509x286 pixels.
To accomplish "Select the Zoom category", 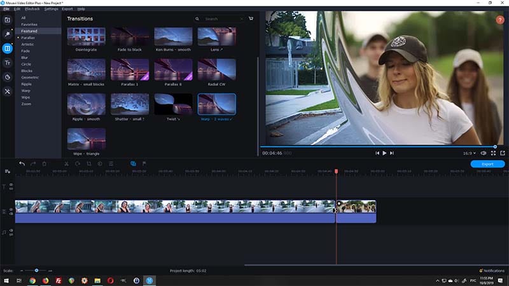I will 26,104.
